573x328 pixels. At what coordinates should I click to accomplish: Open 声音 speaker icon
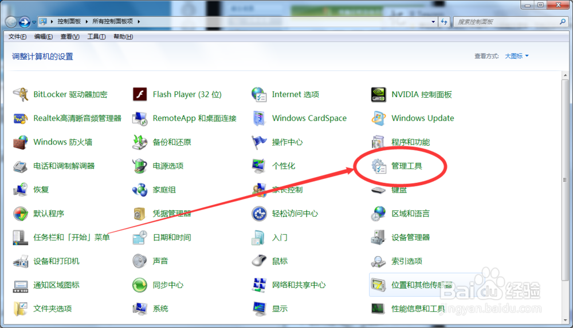click(140, 261)
